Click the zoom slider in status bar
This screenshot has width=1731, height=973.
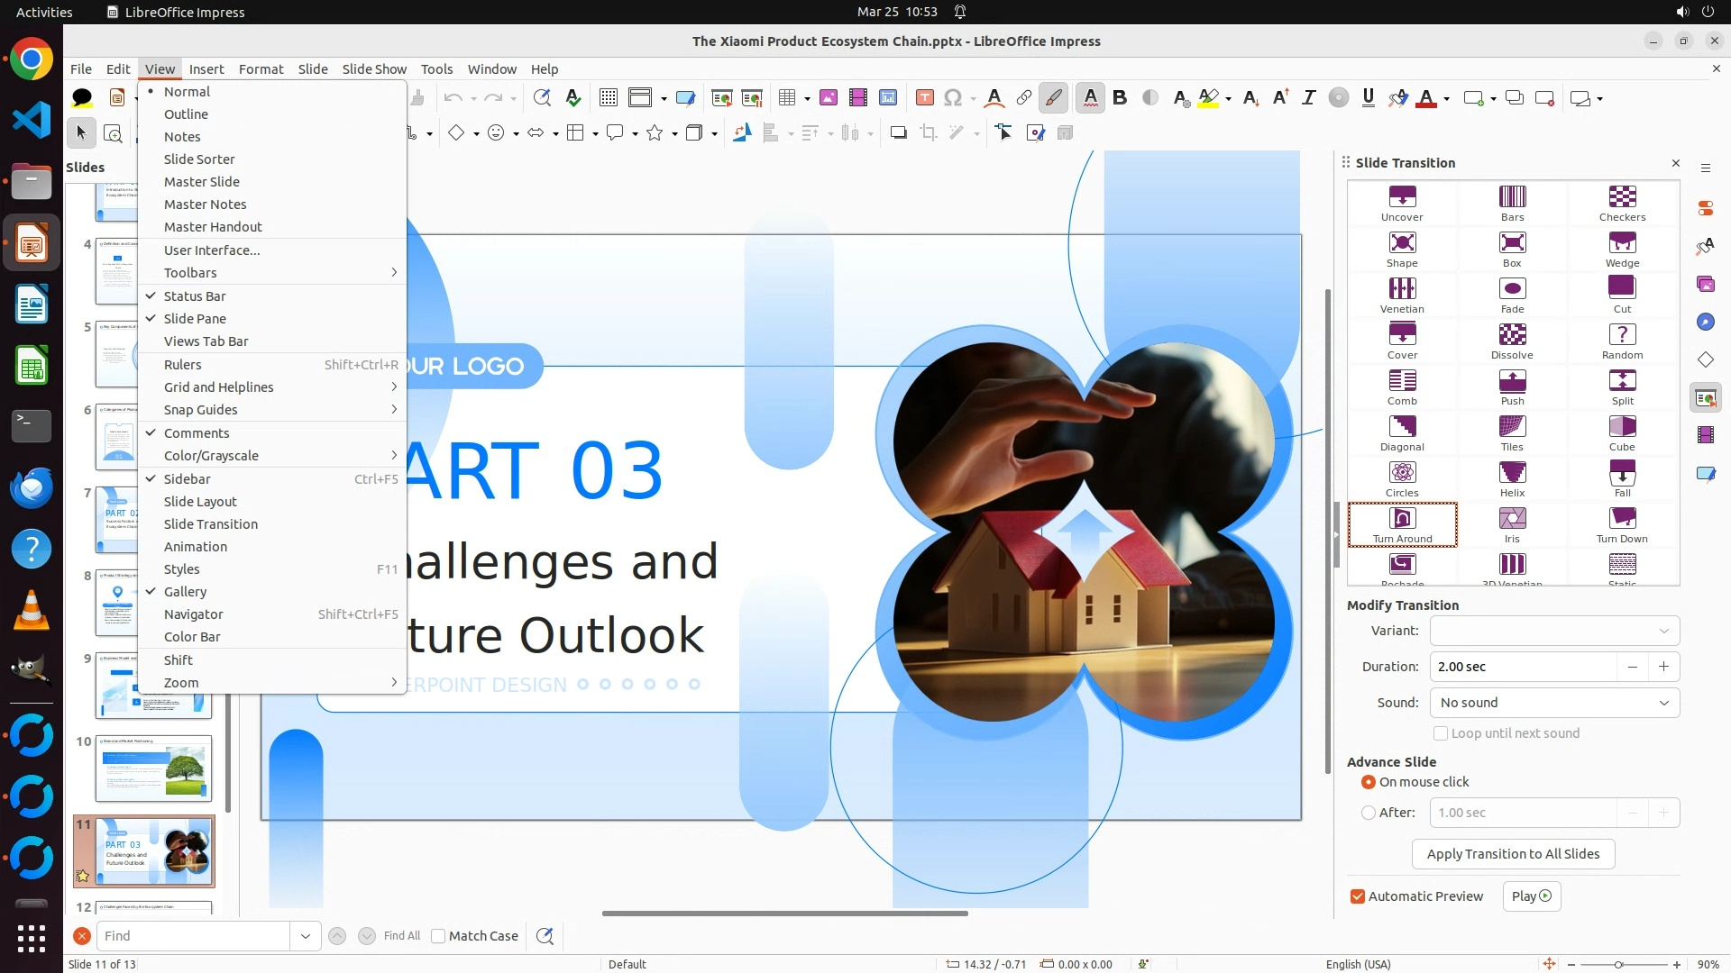coord(1618,964)
